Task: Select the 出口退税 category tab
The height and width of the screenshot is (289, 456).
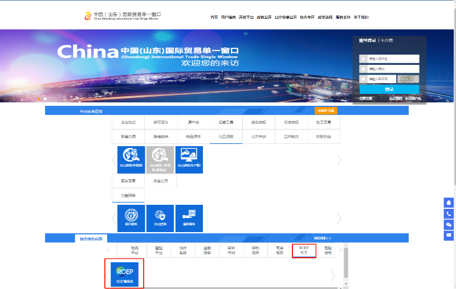Action: [226, 137]
